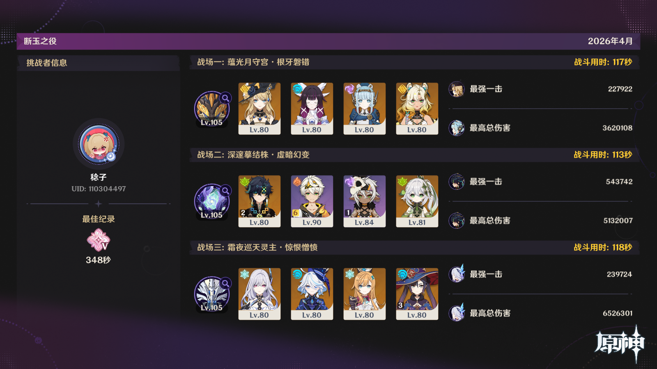
Task: Click the UID 110304497 text
Action: point(99,189)
